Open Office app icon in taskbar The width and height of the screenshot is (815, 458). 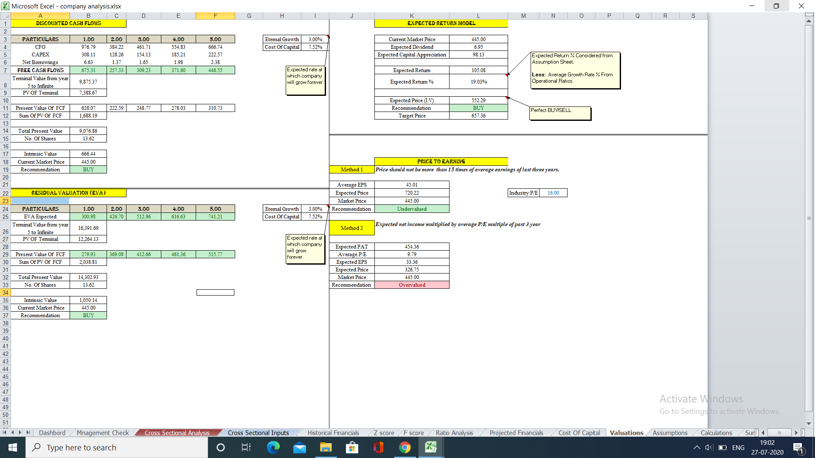[x=378, y=447]
